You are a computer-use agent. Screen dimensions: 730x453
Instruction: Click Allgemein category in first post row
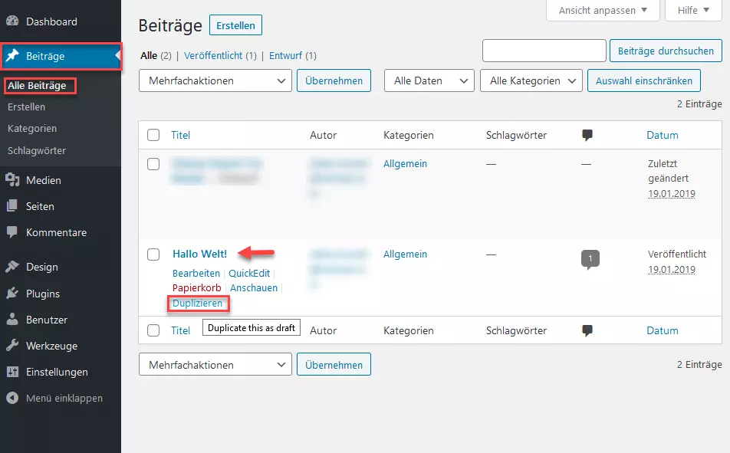click(x=405, y=163)
